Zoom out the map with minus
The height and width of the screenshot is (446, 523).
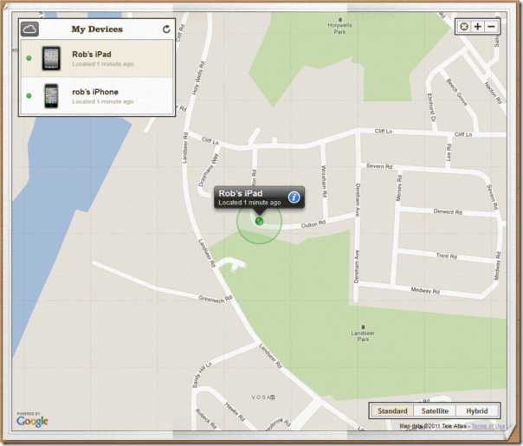492,27
